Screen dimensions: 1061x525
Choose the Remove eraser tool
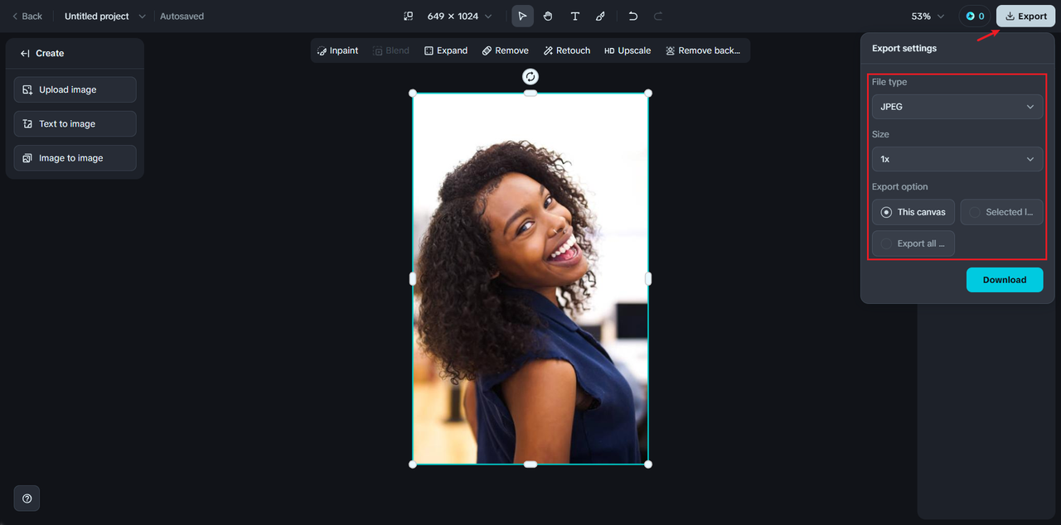(505, 51)
